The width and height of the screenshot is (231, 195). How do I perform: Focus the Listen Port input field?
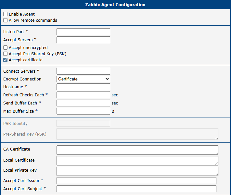click(x=83, y=32)
